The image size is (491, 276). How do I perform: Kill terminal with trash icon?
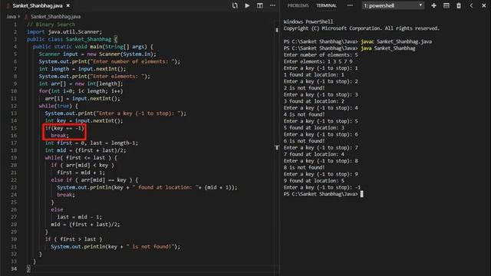coord(459,5)
